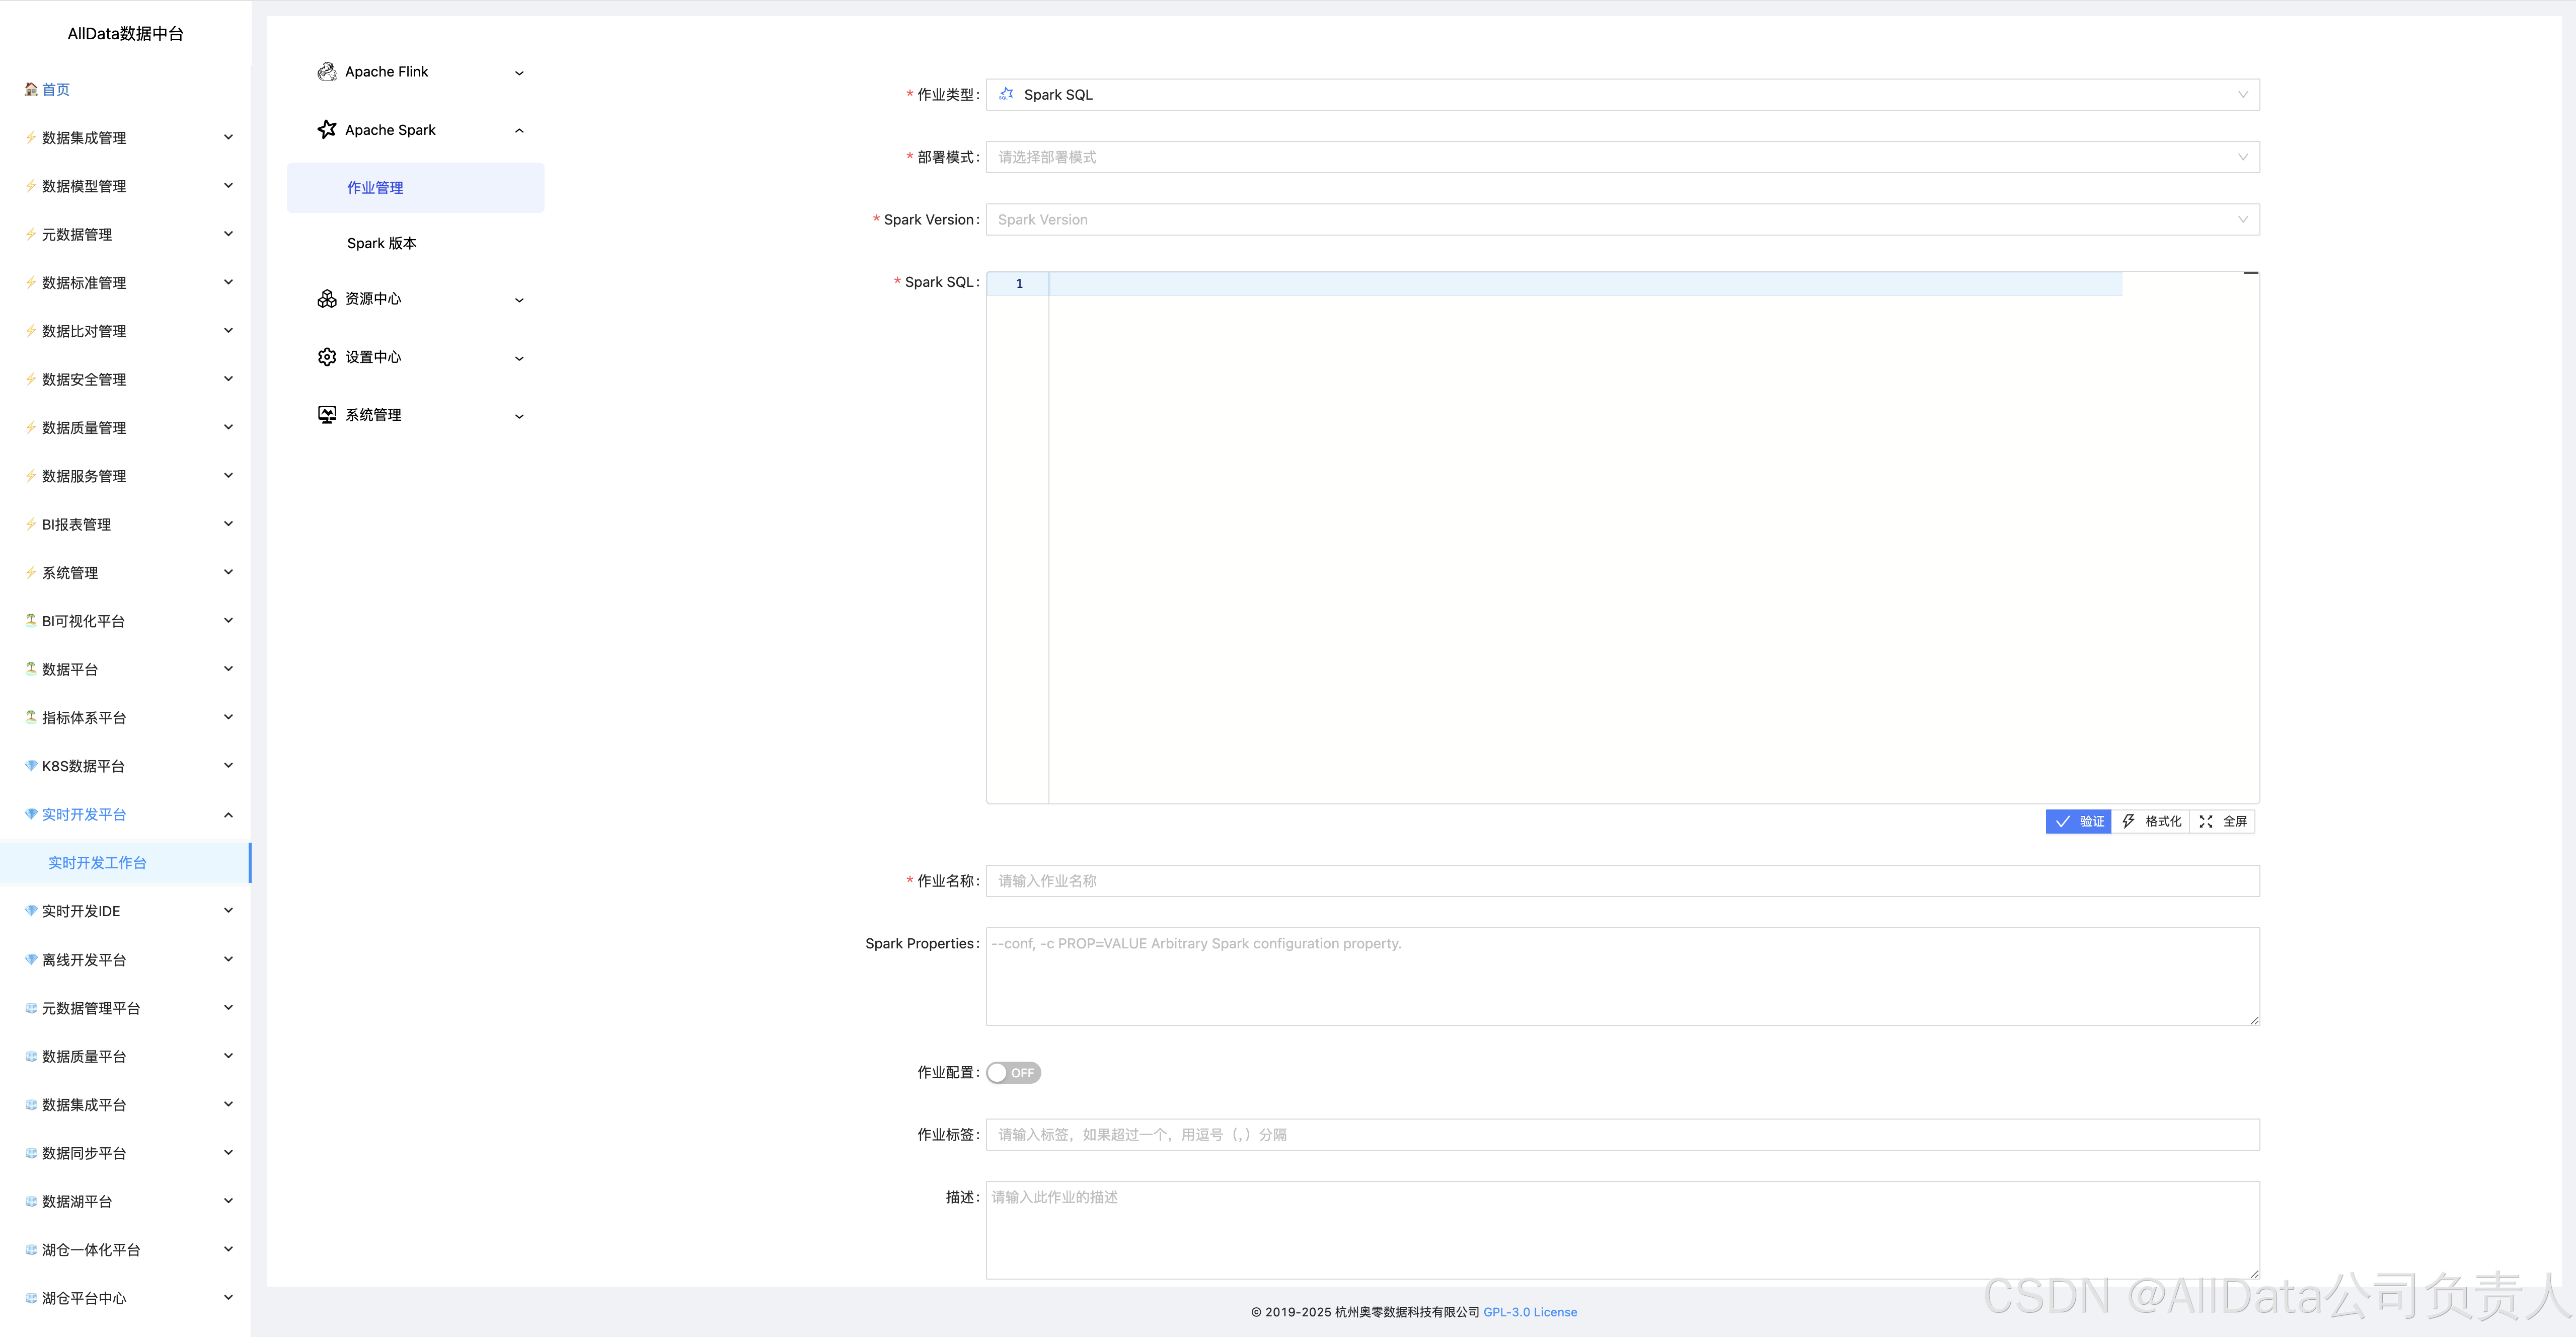Click the diamond icon beside 离线开发平台
2576x1337 pixels.
[31, 959]
